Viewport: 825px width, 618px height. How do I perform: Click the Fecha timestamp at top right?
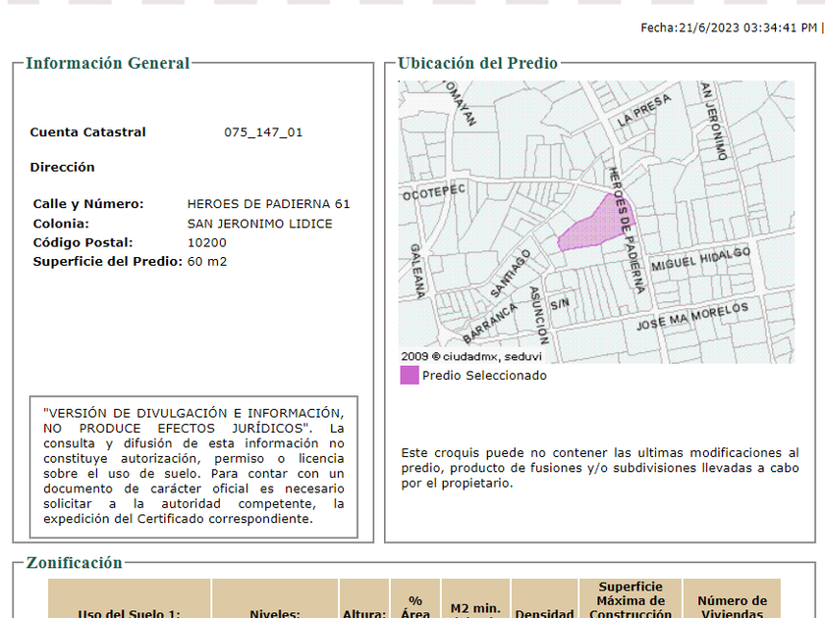(x=729, y=27)
